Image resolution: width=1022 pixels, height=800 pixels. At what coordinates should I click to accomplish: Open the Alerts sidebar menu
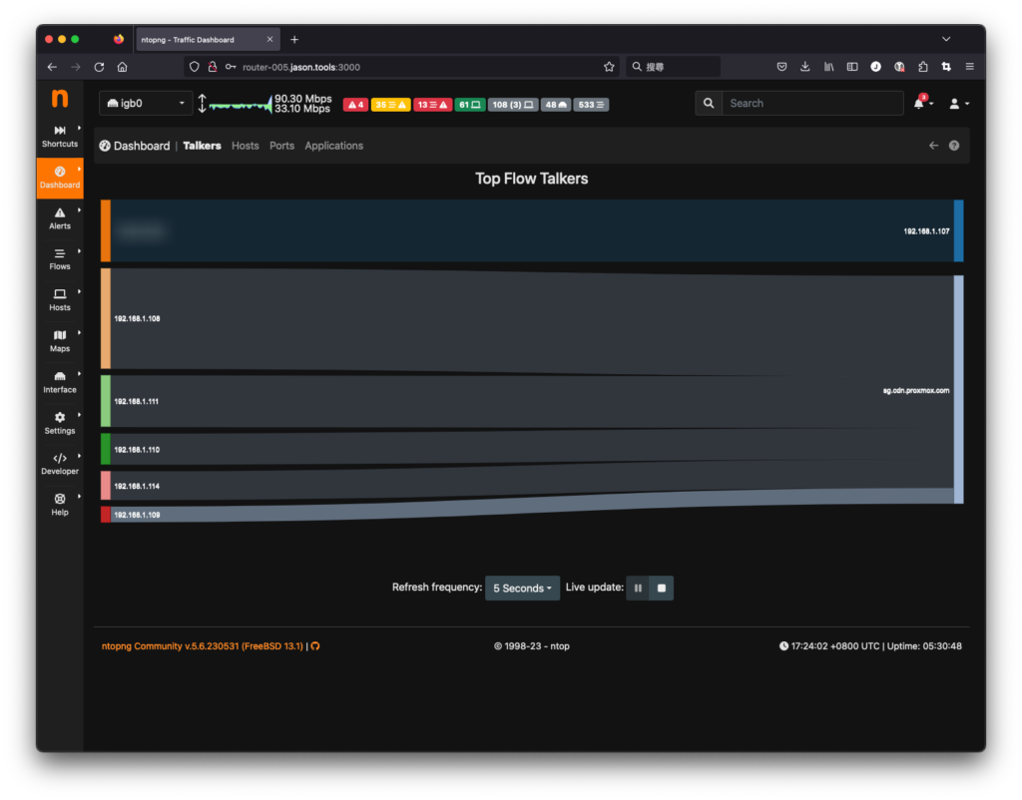60,218
